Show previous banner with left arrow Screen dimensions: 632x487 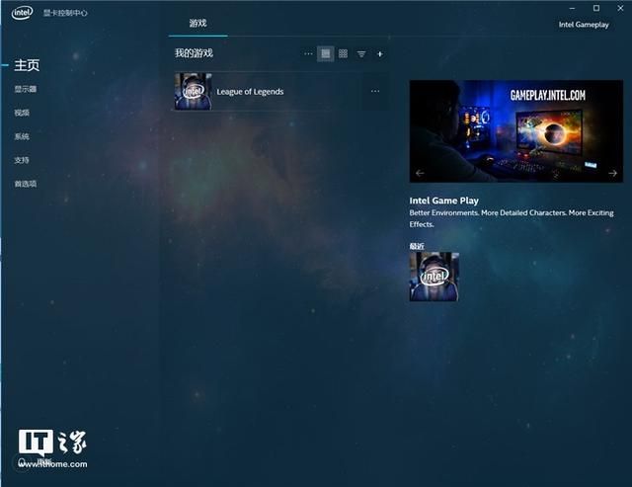[x=420, y=173]
